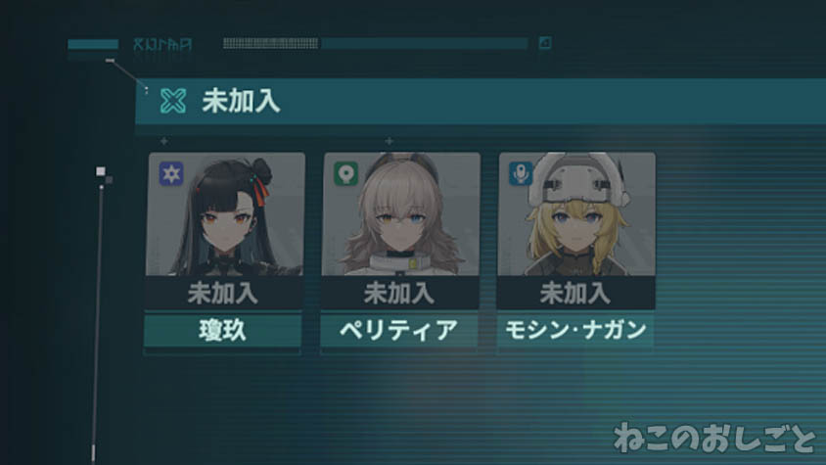
Task: Click 未加入 status under モシン·ナガン portrait
Action: click(x=575, y=293)
